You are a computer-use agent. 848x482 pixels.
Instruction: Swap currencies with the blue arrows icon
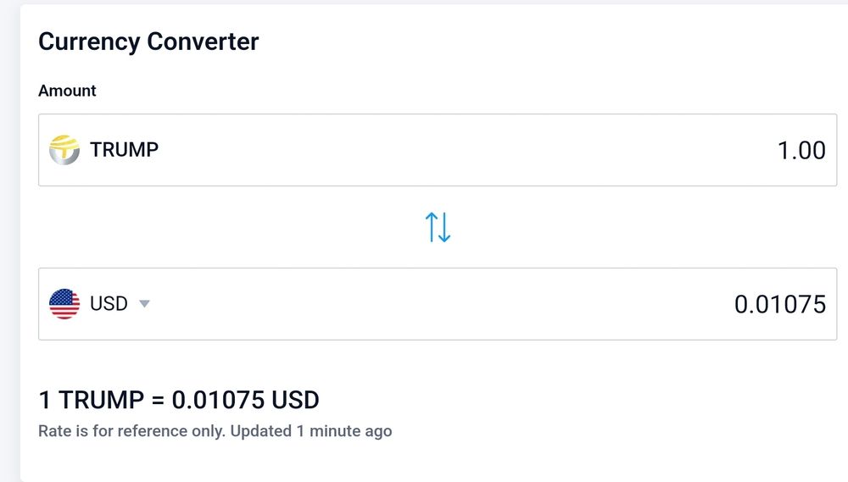click(x=438, y=227)
